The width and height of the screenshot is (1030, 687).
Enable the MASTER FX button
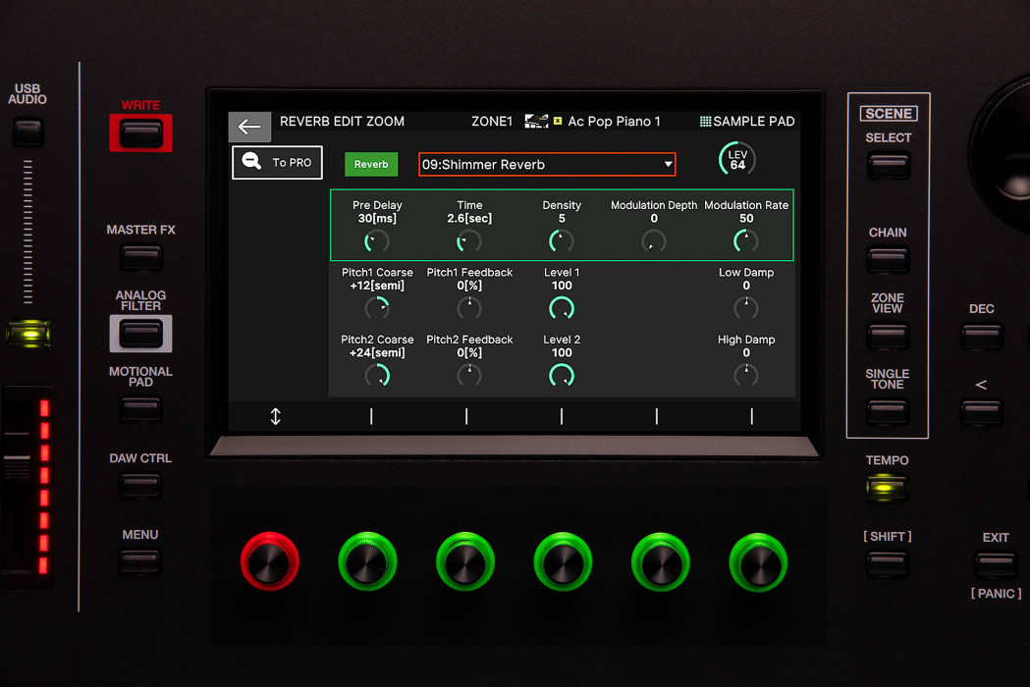pyautogui.click(x=139, y=258)
